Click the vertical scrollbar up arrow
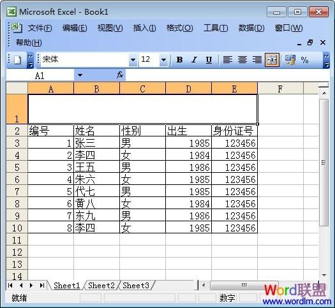The image size is (335, 308). (324, 94)
